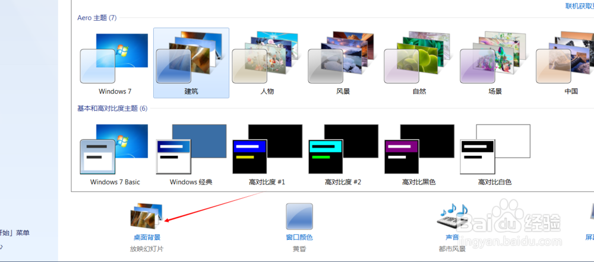Screen dimensions: 594x262
Task: Click the 桌面背景 link text
Action: click(x=147, y=238)
